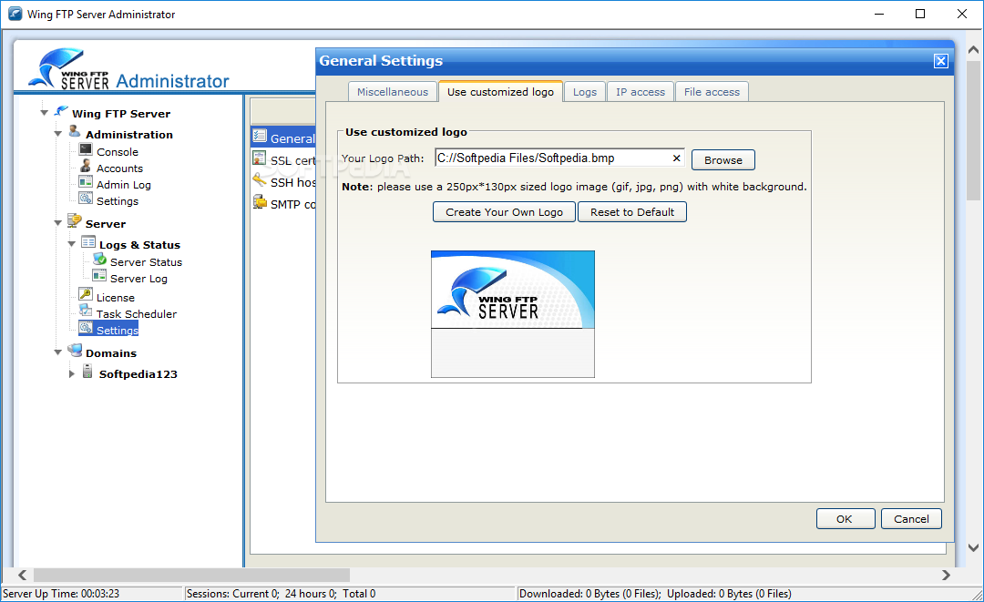Screen dimensions: 984x602
Task: Click the vertical scroll down arrow
Action: [x=973, y=547]
